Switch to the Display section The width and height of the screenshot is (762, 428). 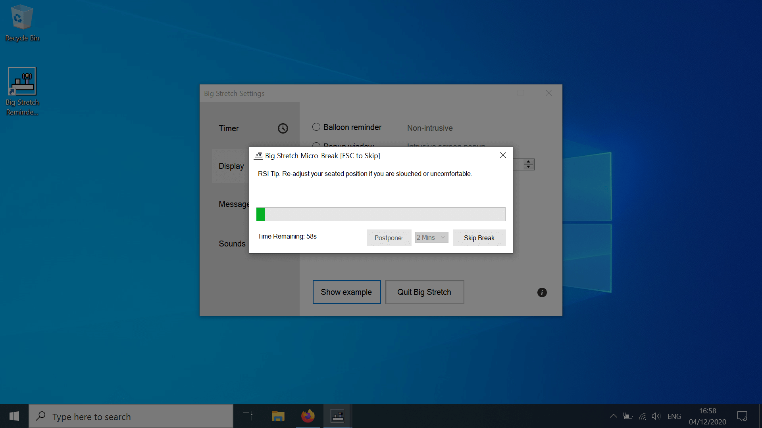pos(231,166)
